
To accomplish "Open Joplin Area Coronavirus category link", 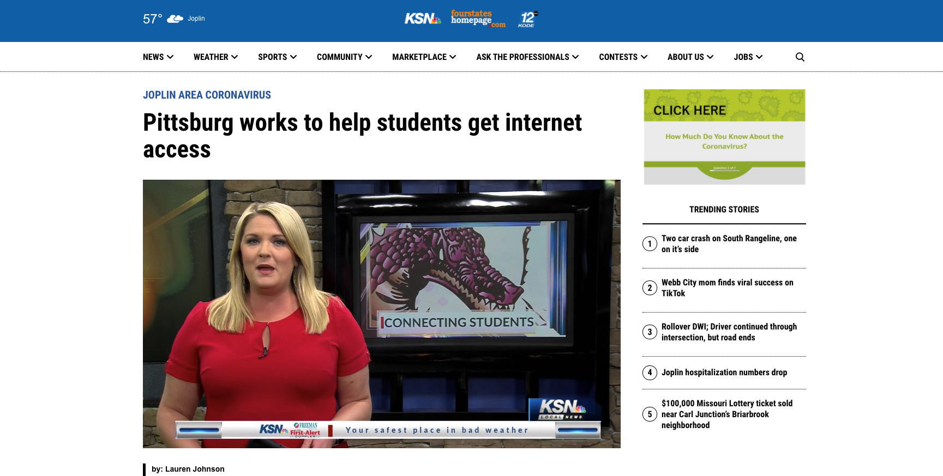I will pos(207,95).
